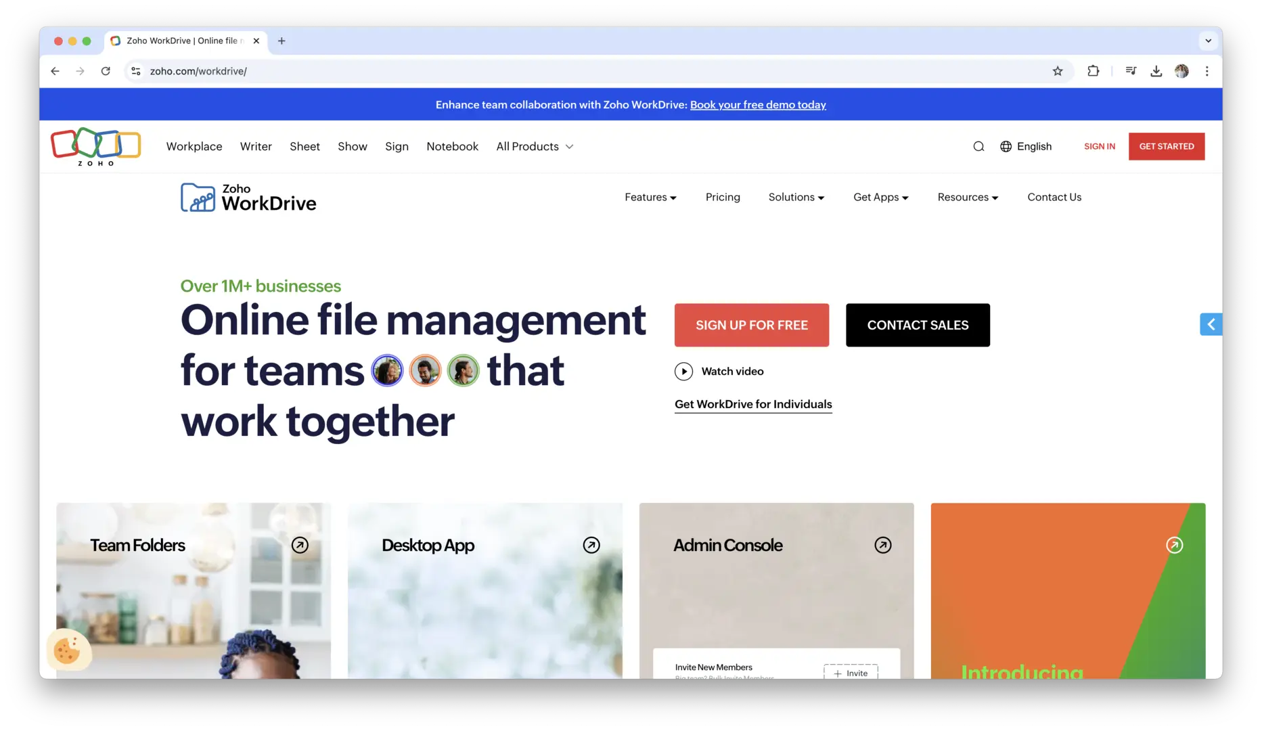Open the cookie preferences icon
Image resolution: width=1262 pixels, height=731 pixels.
(68, 650)
